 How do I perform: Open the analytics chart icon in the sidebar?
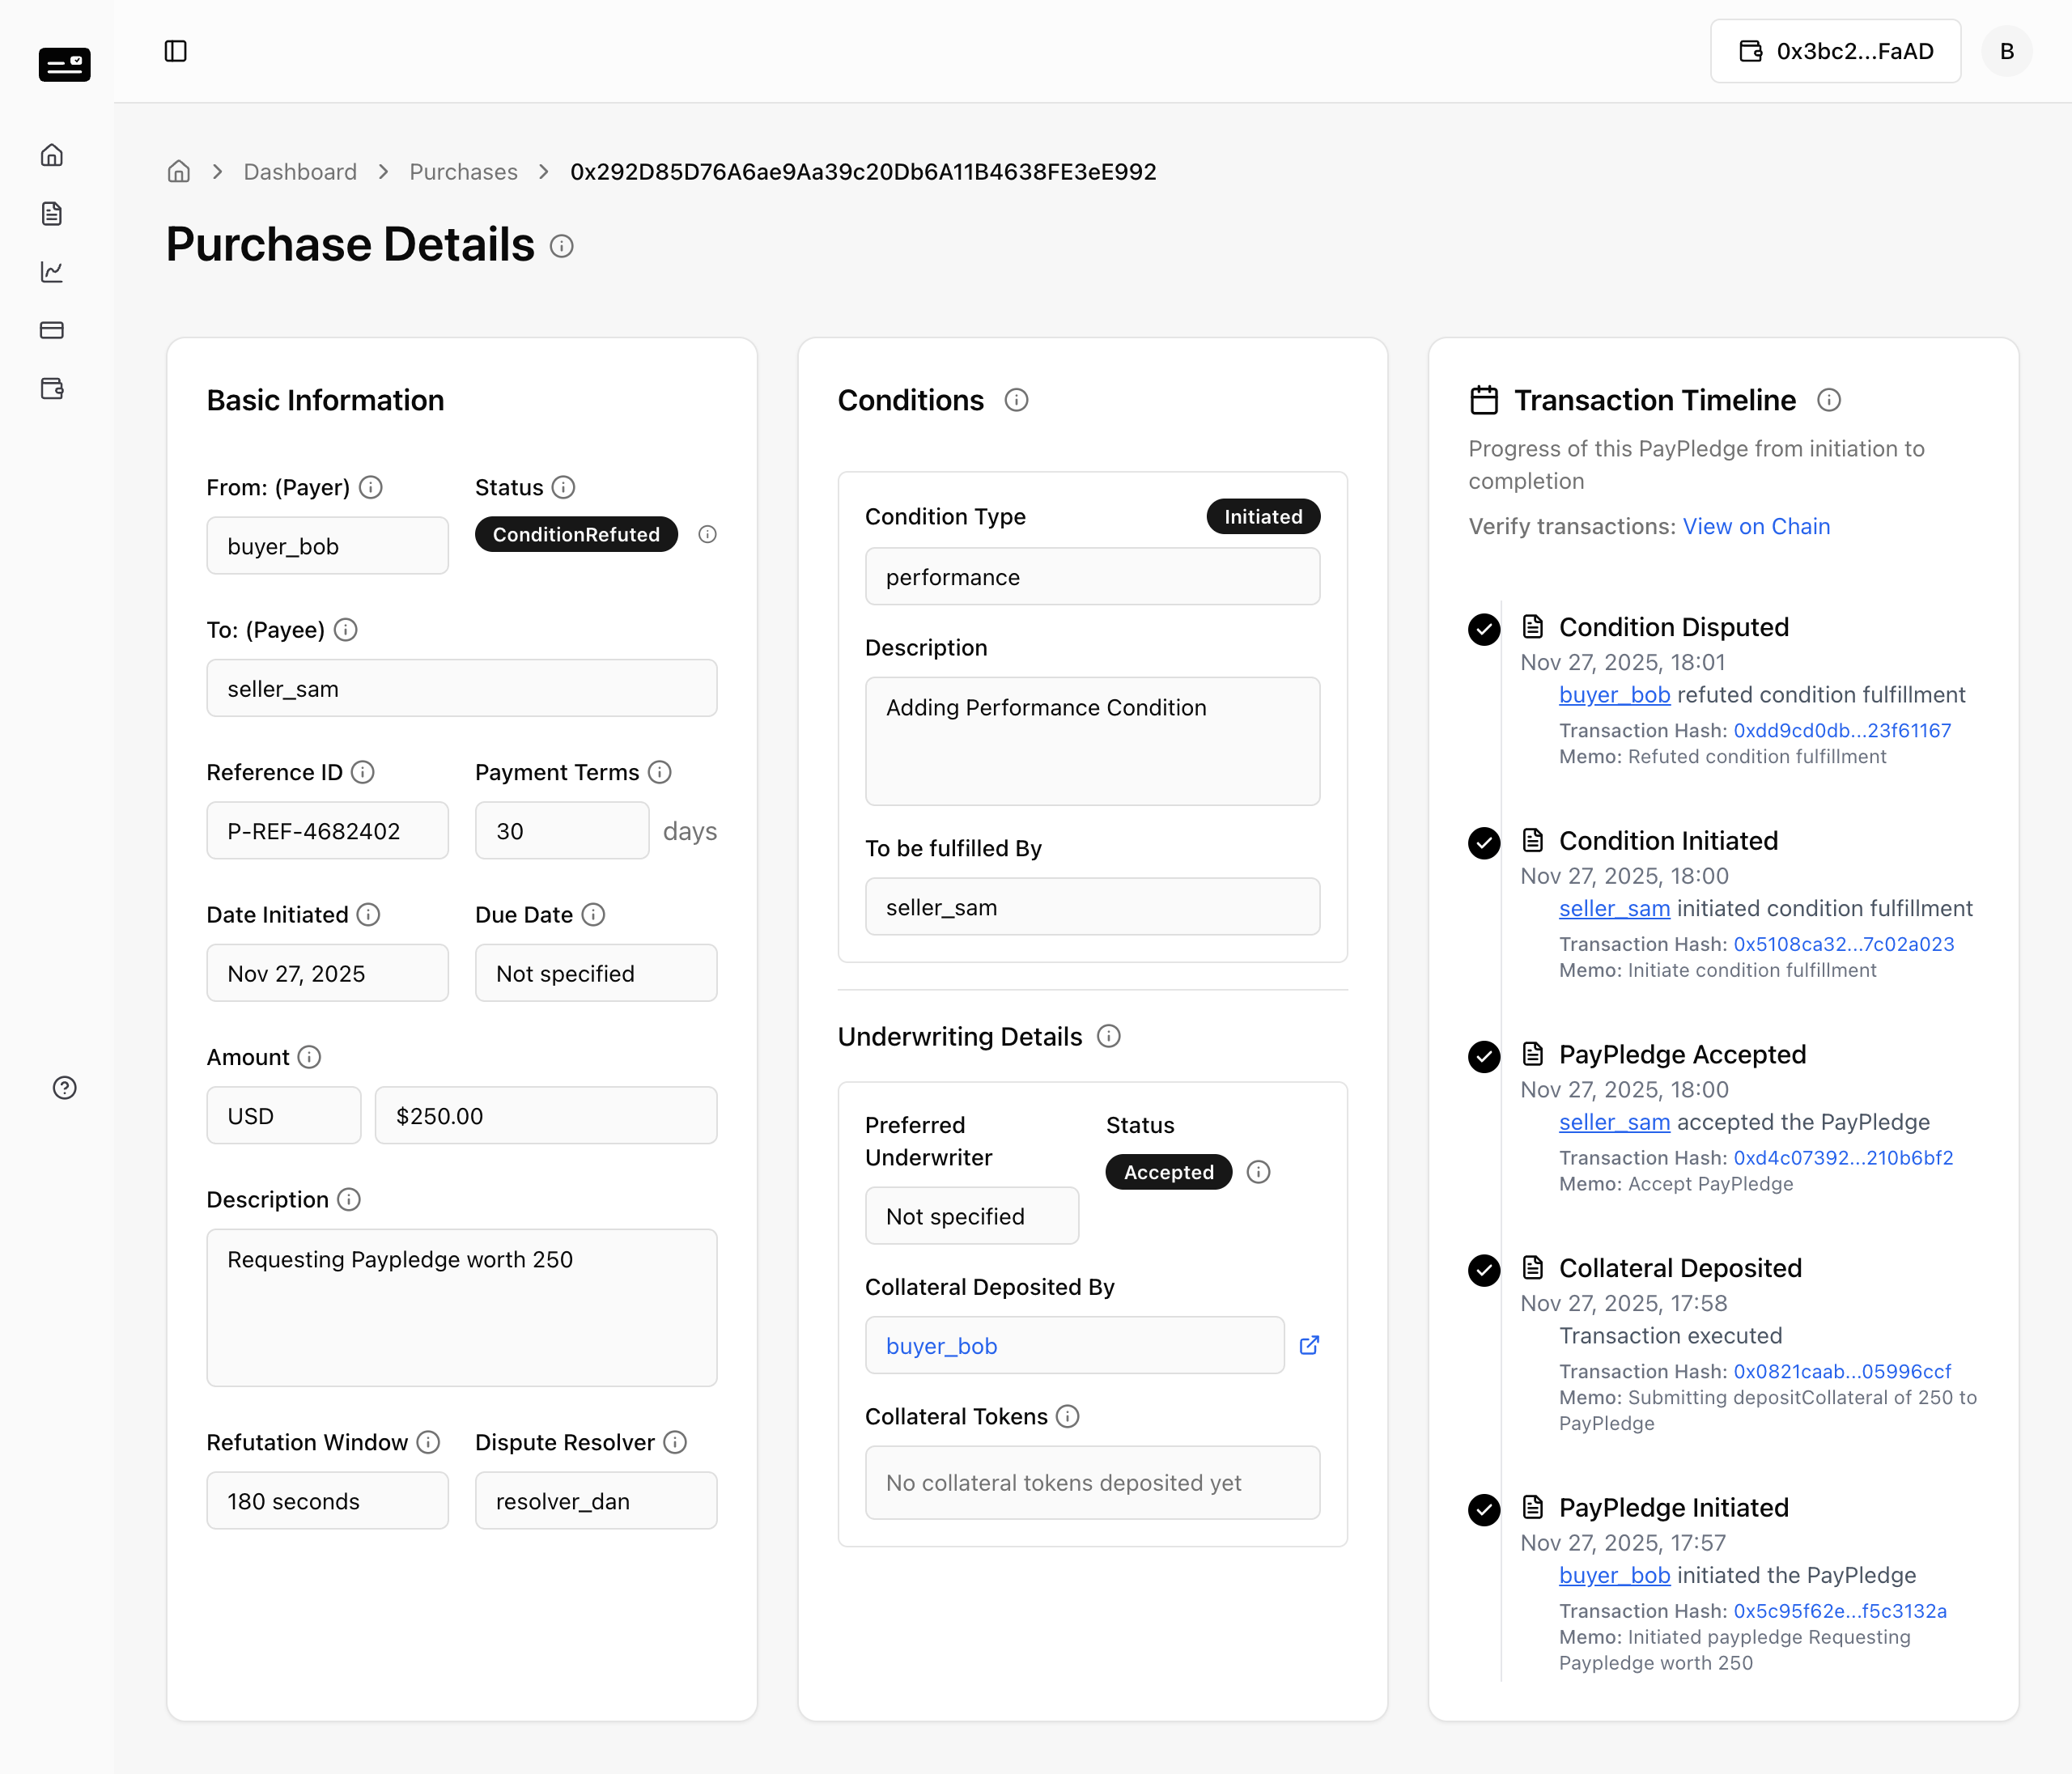point(52,271)
